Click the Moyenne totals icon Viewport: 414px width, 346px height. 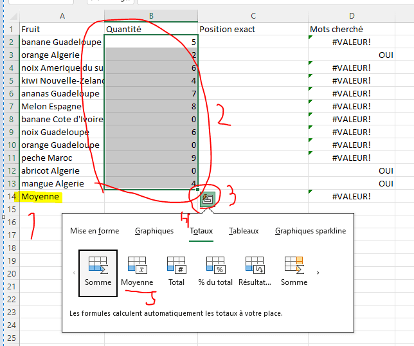click(137, 271)
